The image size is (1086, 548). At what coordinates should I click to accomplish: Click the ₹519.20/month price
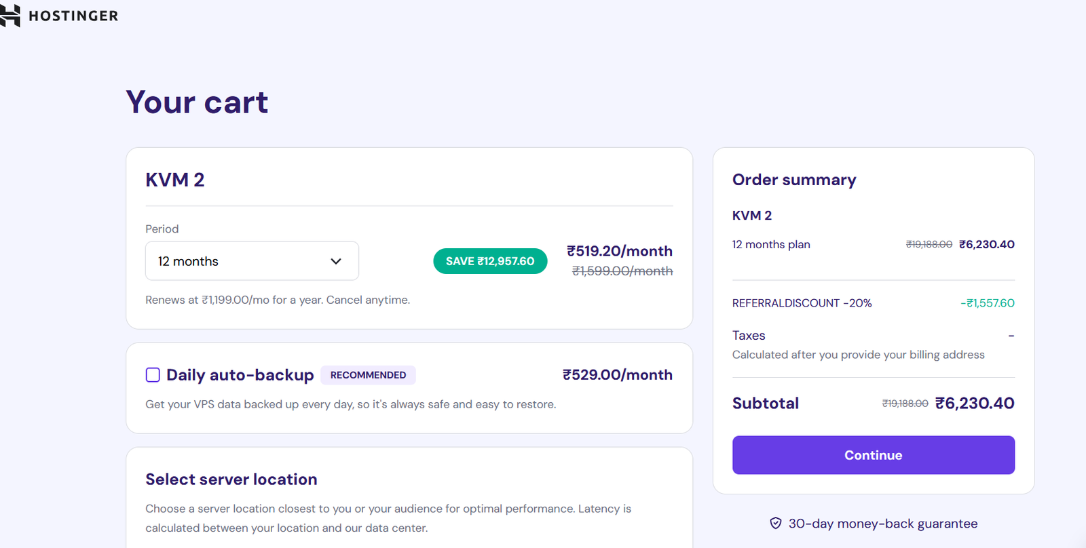pos(619,251)
